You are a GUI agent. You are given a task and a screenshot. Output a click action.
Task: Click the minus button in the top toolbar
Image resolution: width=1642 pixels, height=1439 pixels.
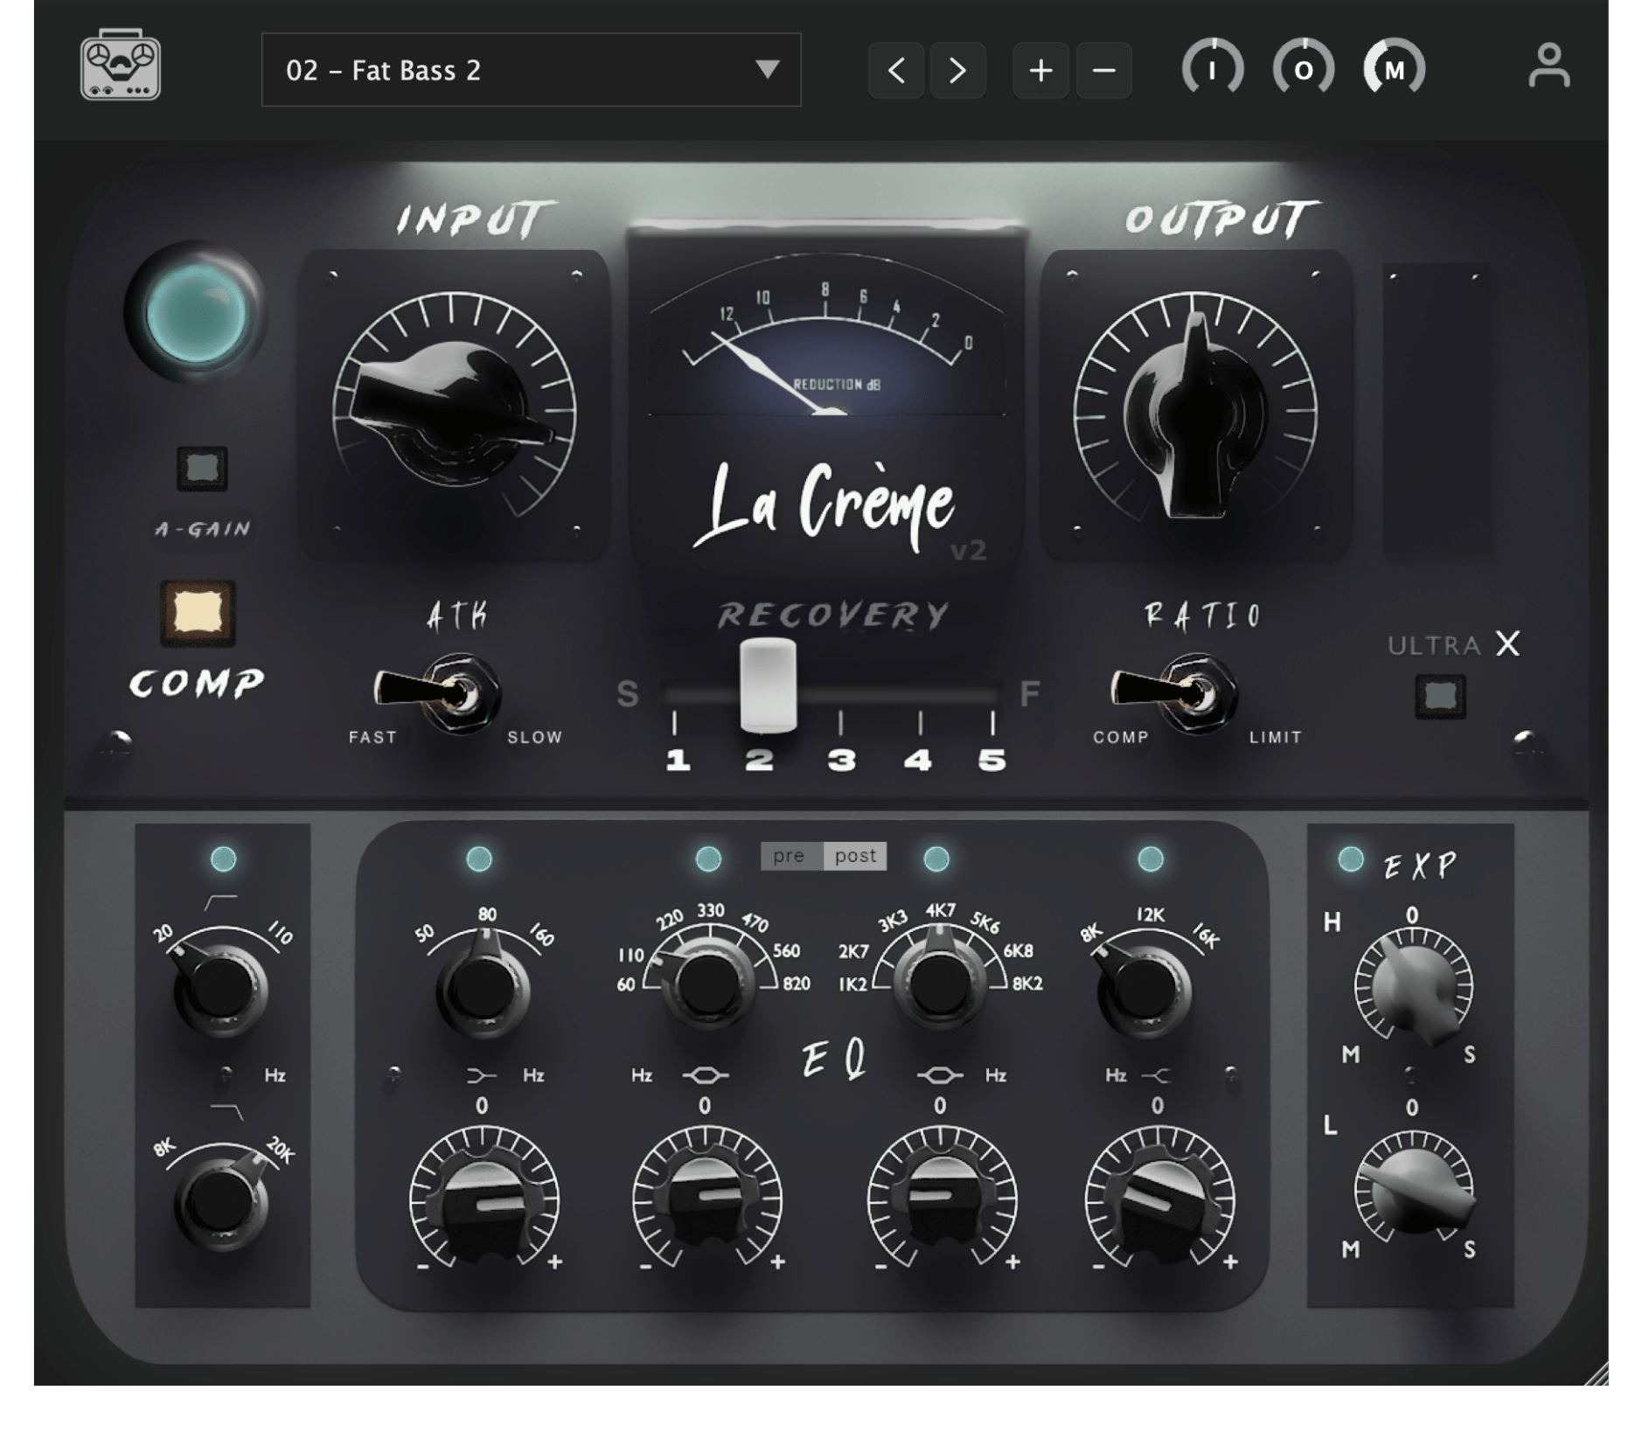tap(1103, 70)
